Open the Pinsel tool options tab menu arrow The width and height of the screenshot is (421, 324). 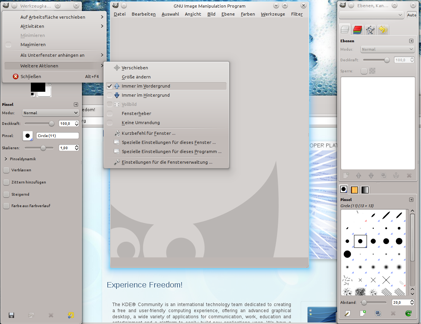tap(76, 104)
